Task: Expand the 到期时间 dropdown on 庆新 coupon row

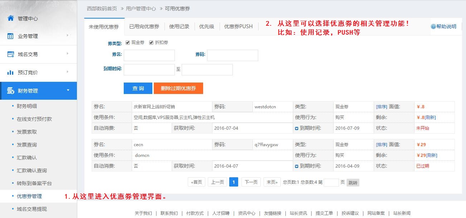Action: tap(296, 128)
